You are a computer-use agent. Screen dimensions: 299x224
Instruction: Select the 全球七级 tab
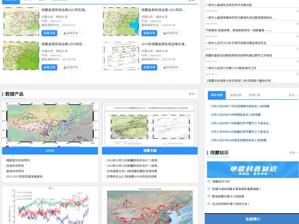(x=255, y=95)
